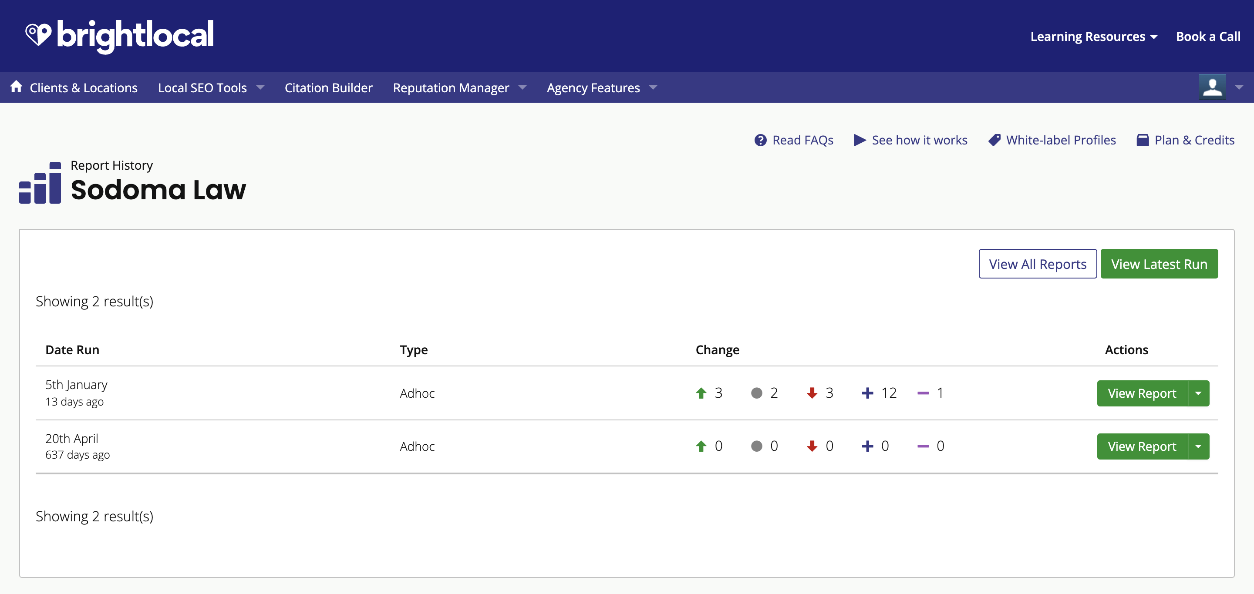The width and height of the screenshot is (1254, 594).
Task: Click grey circle icon in 20th April row
Action: point(756,446)
